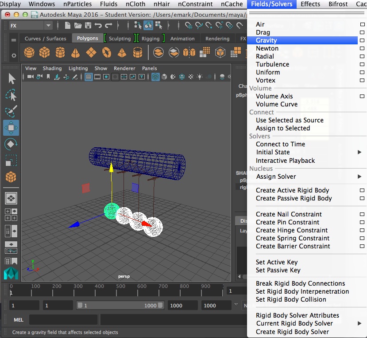Add a polygon cone from the shelf

[x=75, y=53]
